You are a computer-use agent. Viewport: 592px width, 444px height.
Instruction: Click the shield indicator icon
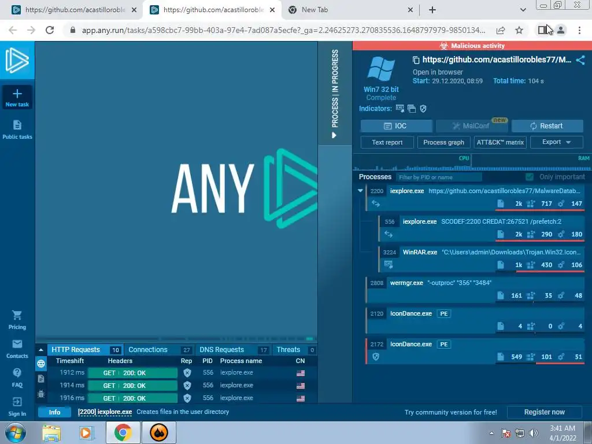click(x=423, y=109)
